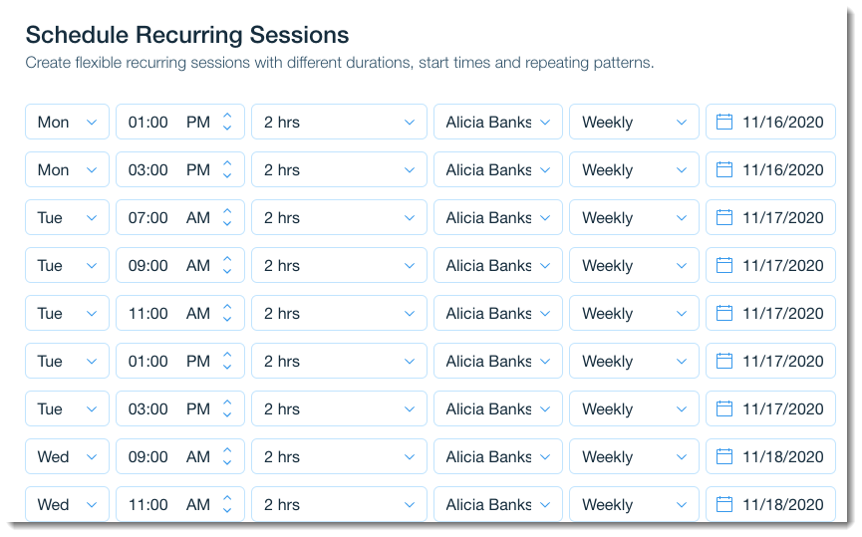Viewport: 862px width, 537px height.
Task: Open calendar icon for first Mon 11/16/2020 row
Action: tap(724, 122)
